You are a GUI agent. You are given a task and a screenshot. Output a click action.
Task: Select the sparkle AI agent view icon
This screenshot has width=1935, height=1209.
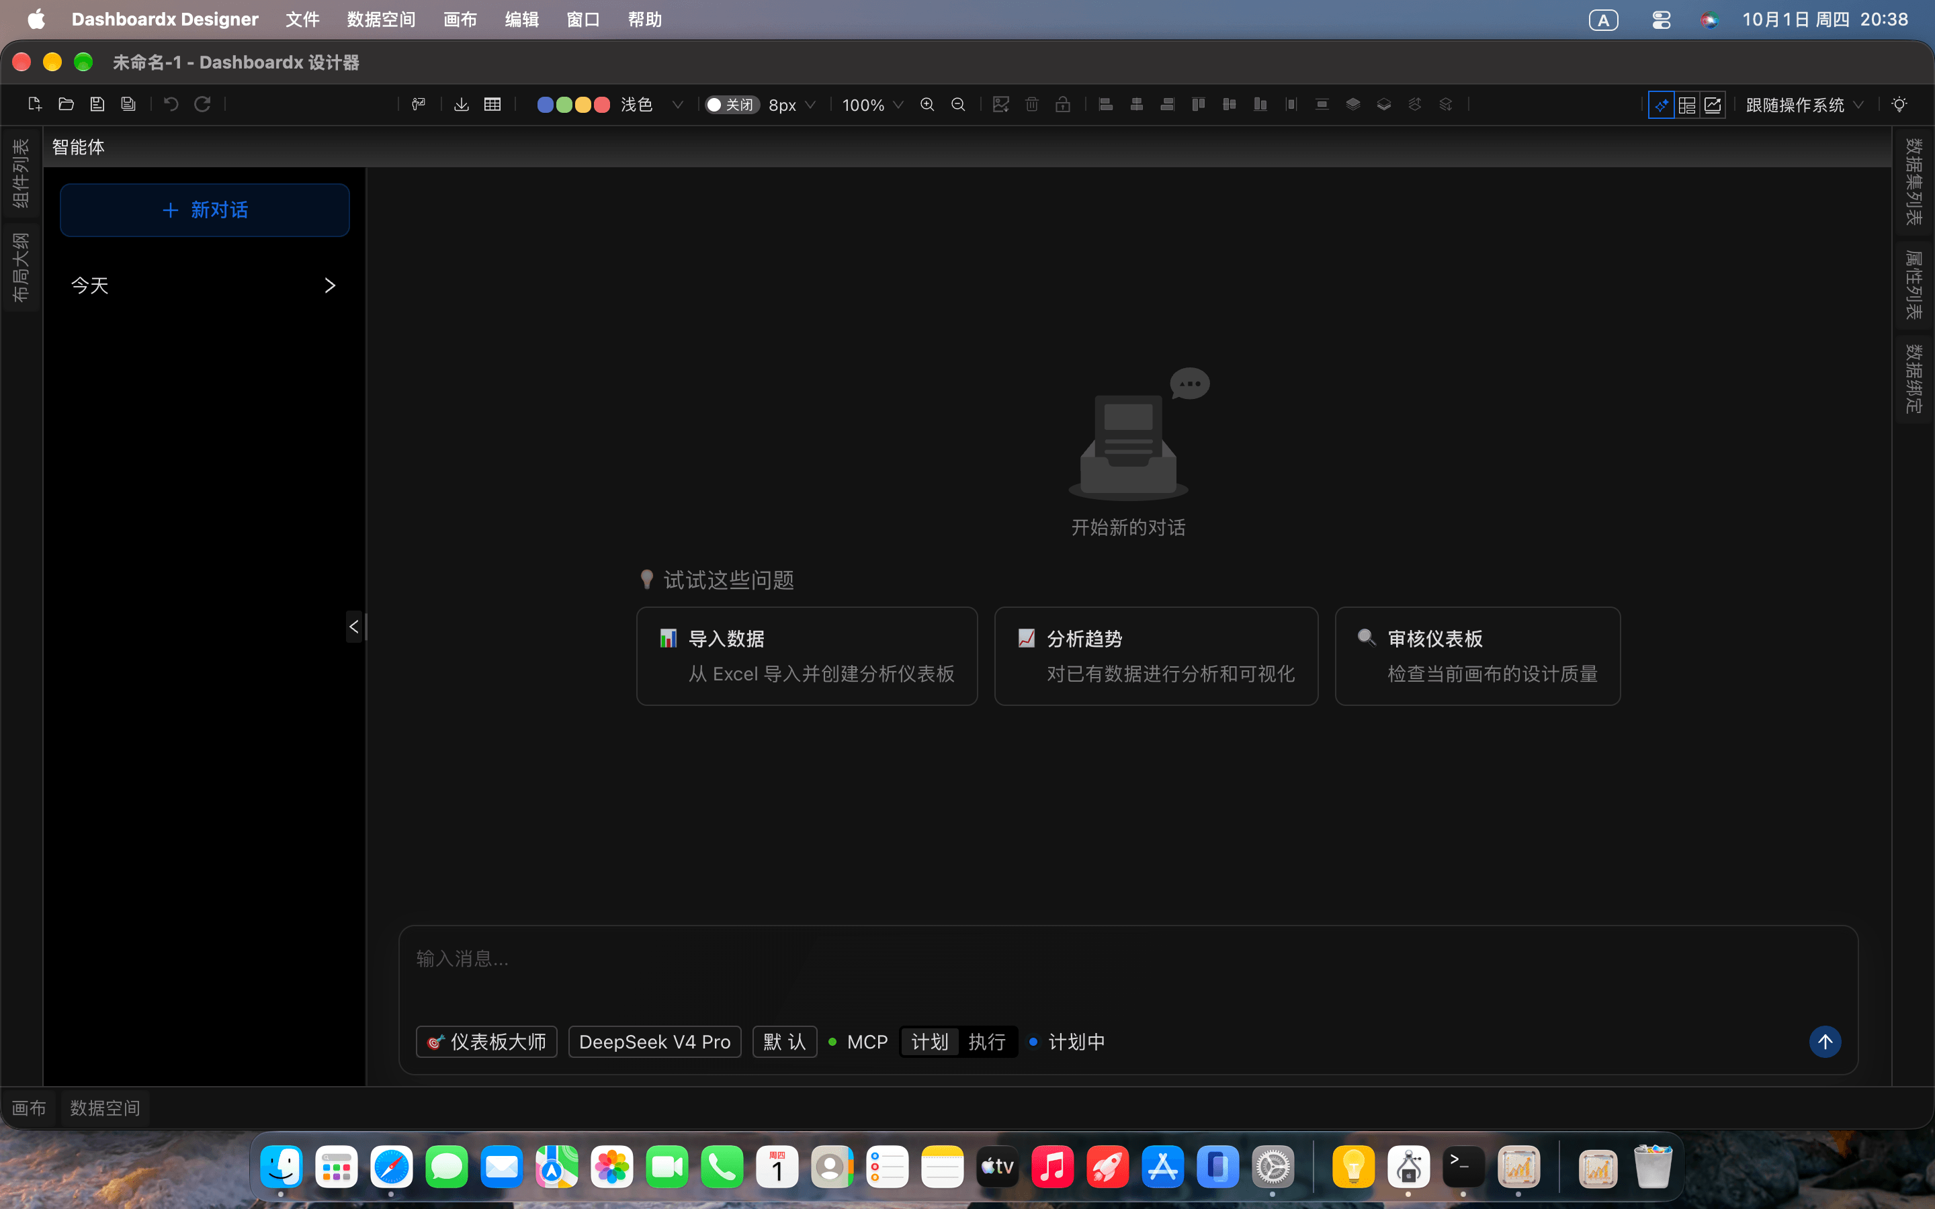1661,105
